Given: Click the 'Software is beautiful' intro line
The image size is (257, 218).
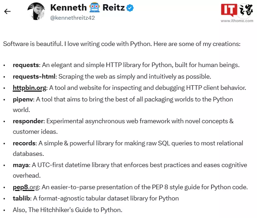Looking at the screenshot, I should click(x=122, y=44).
